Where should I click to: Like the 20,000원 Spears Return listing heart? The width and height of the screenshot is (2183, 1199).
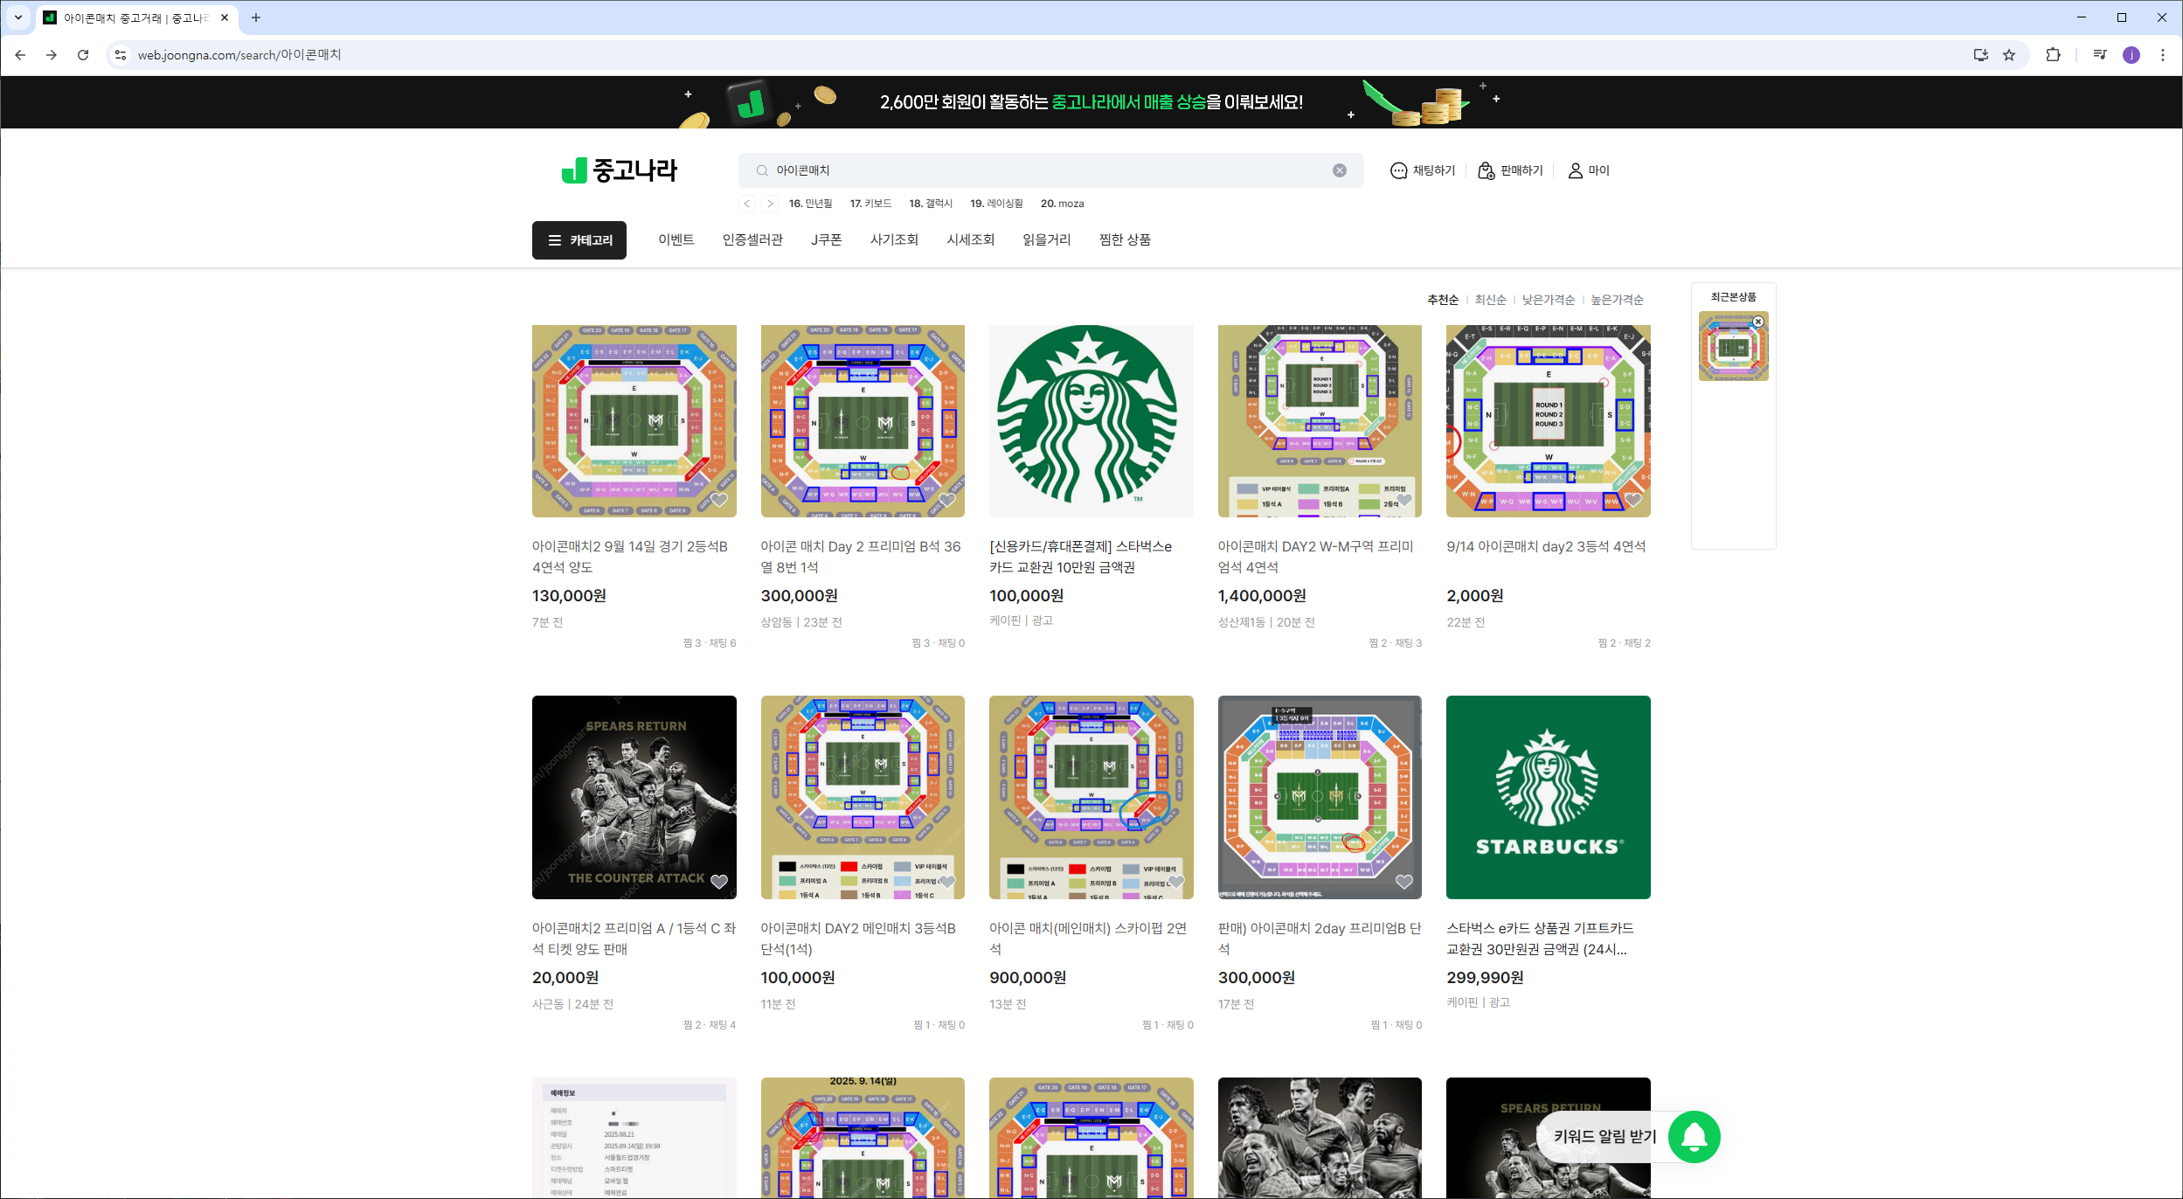click(719, 882)
